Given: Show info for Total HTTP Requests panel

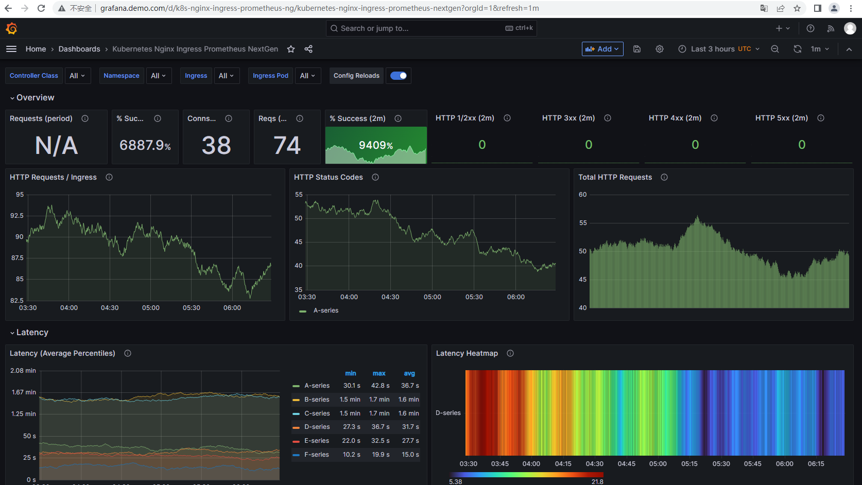Looking at the screenshot, I should tap(664, 177).
